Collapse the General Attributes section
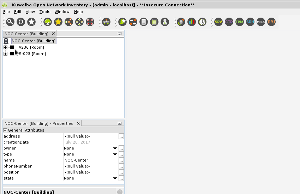Image resolution: width=300 pixels, height=194 pixels. coord(5,130)
